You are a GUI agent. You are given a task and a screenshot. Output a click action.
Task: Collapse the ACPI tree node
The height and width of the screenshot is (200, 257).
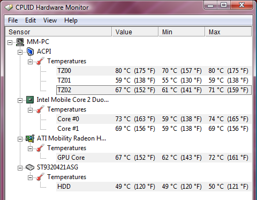tap(20, 52)
